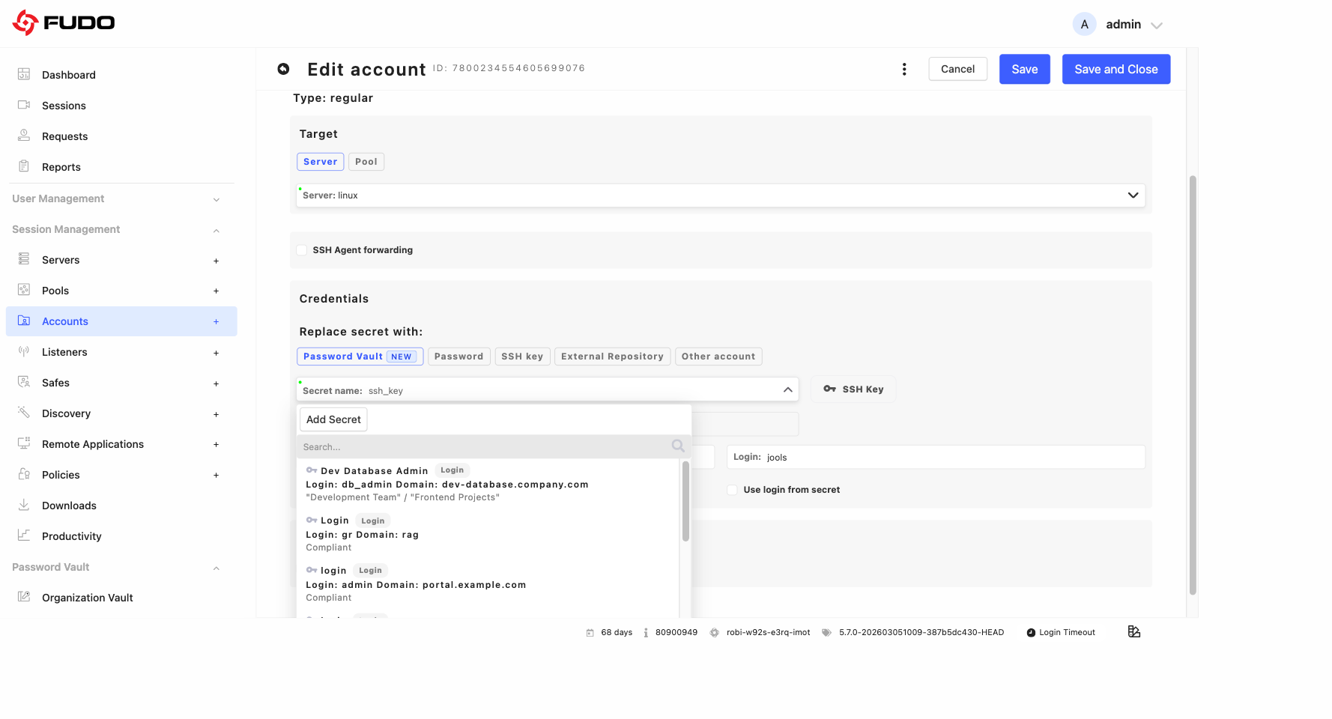Select Pool target option

(366, 162)
